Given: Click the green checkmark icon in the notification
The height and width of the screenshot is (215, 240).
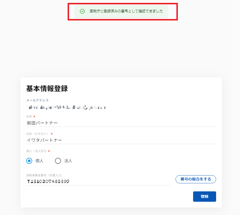Looking at the screenshot, I should tap(82, 11).
